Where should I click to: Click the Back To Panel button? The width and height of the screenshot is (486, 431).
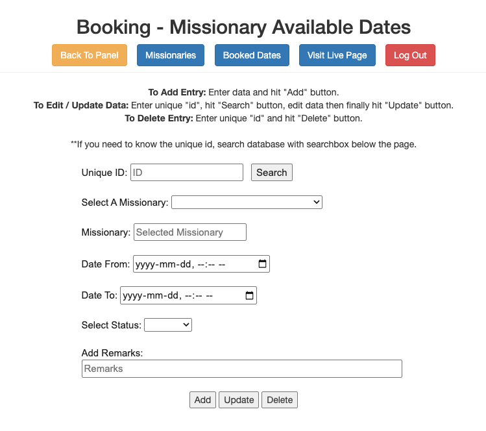(90, 55)
